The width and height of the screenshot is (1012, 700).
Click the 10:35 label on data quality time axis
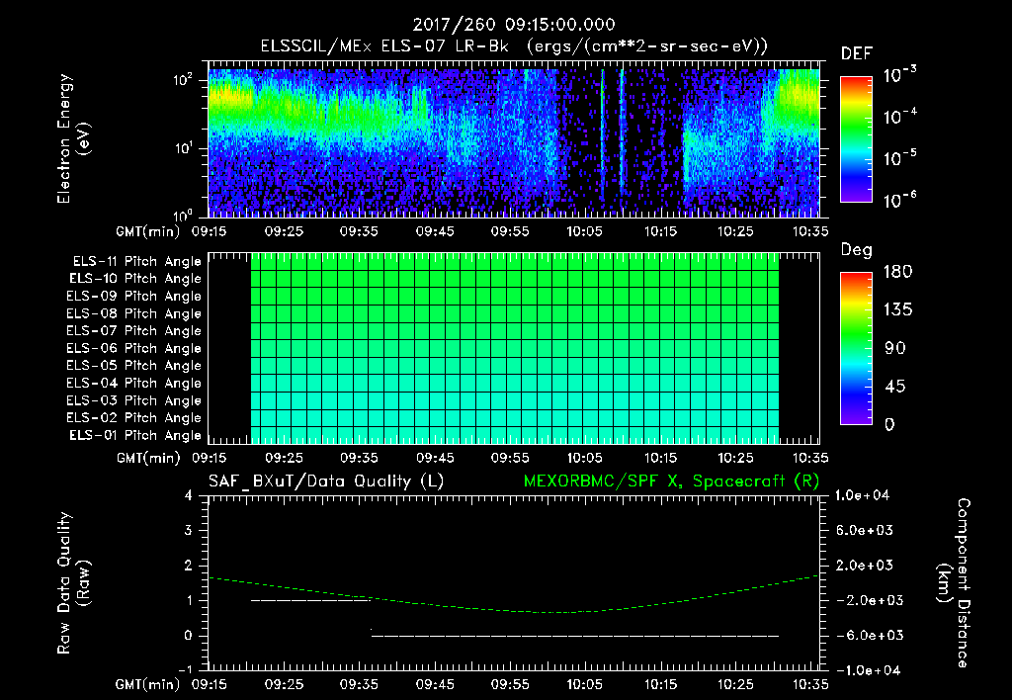(810, 684)
